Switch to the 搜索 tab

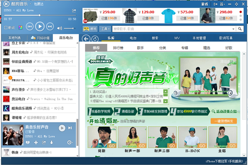pos(155,38)
